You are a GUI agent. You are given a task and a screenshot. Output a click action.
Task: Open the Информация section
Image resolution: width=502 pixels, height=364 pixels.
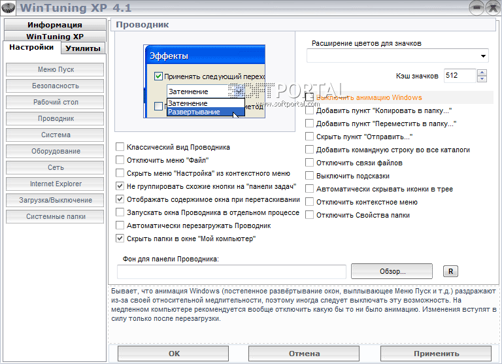click(x=55, y=25)
